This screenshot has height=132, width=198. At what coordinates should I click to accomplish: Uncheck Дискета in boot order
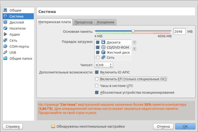tap(98, 42)
